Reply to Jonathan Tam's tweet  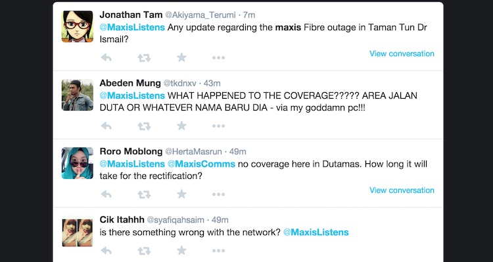point(106,58)
